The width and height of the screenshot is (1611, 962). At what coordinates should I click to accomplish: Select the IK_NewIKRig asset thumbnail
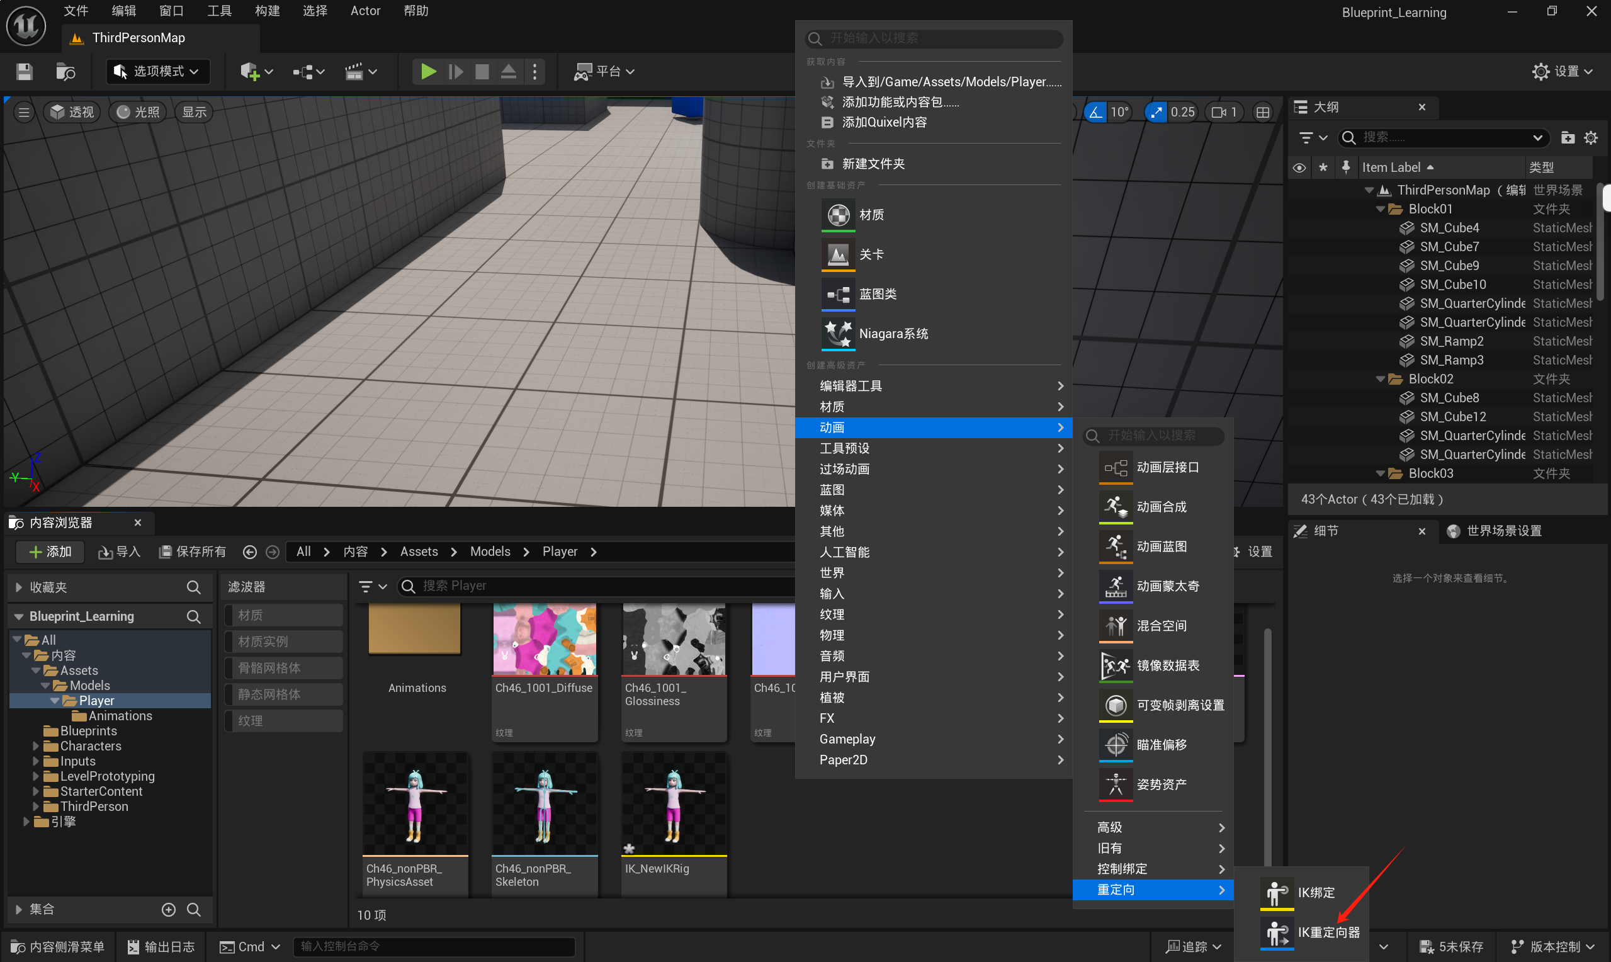coord(674,804)
